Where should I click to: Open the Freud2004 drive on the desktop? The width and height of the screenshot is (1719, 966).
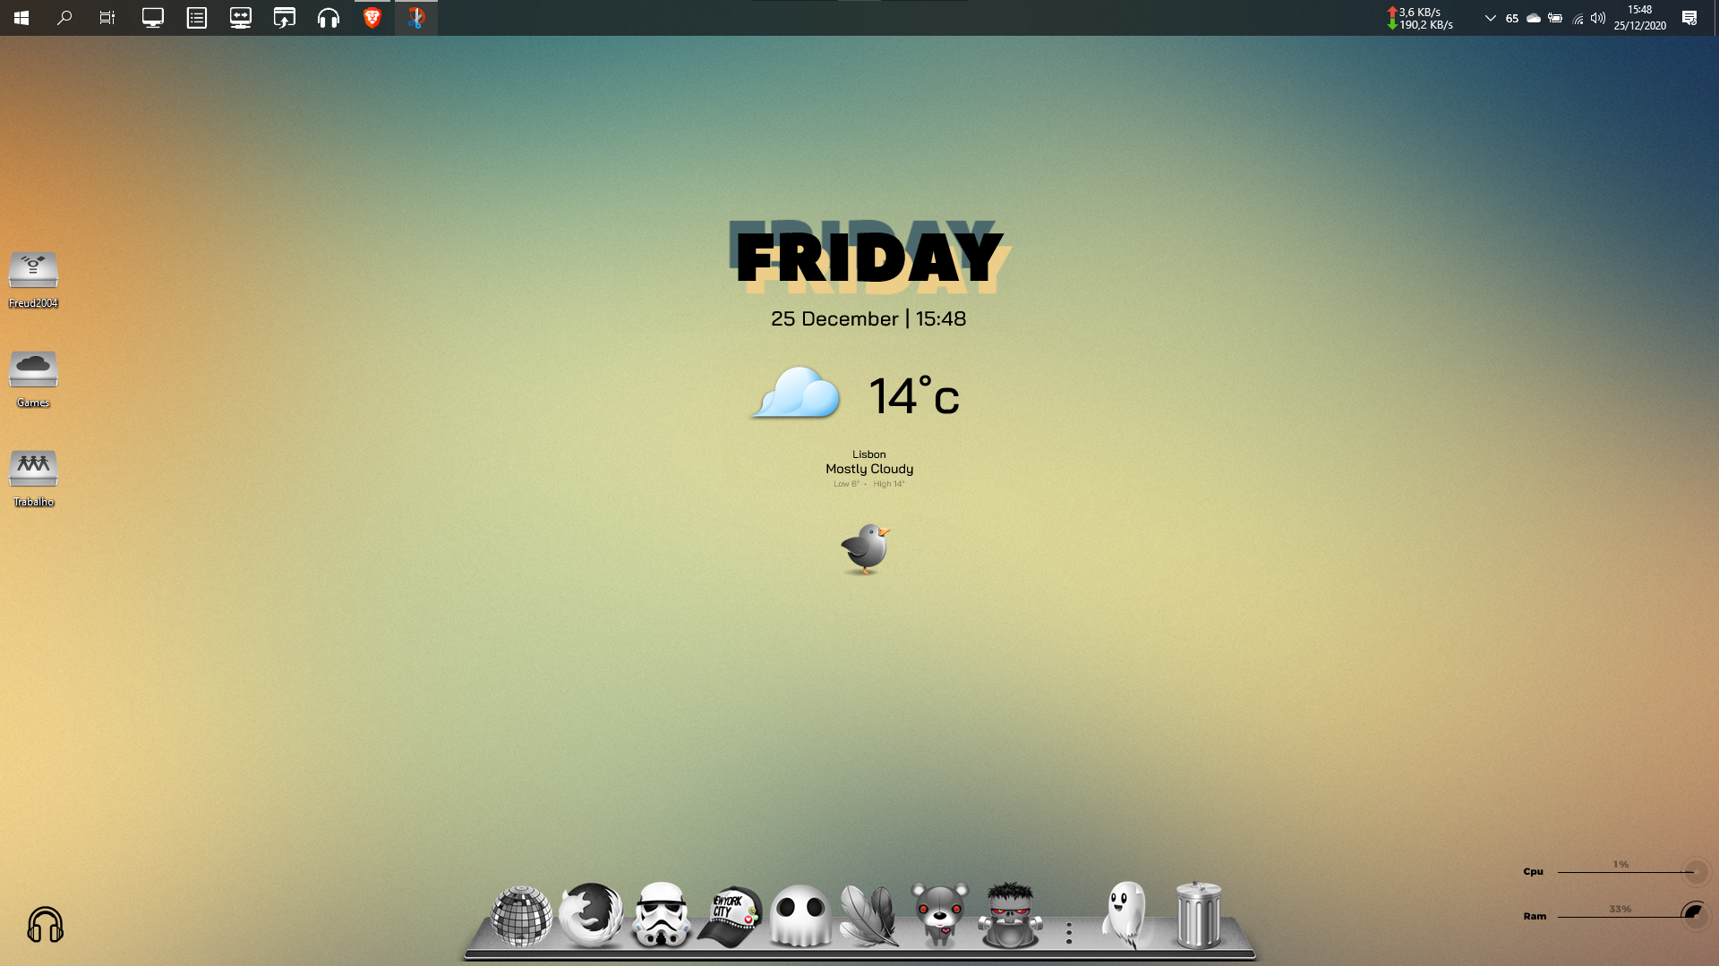[x=33, y=270]
